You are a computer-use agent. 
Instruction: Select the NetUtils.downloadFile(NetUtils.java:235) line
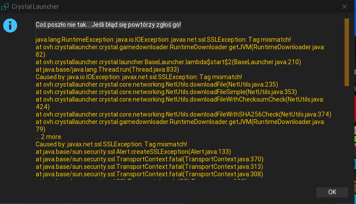coord(157,84)
